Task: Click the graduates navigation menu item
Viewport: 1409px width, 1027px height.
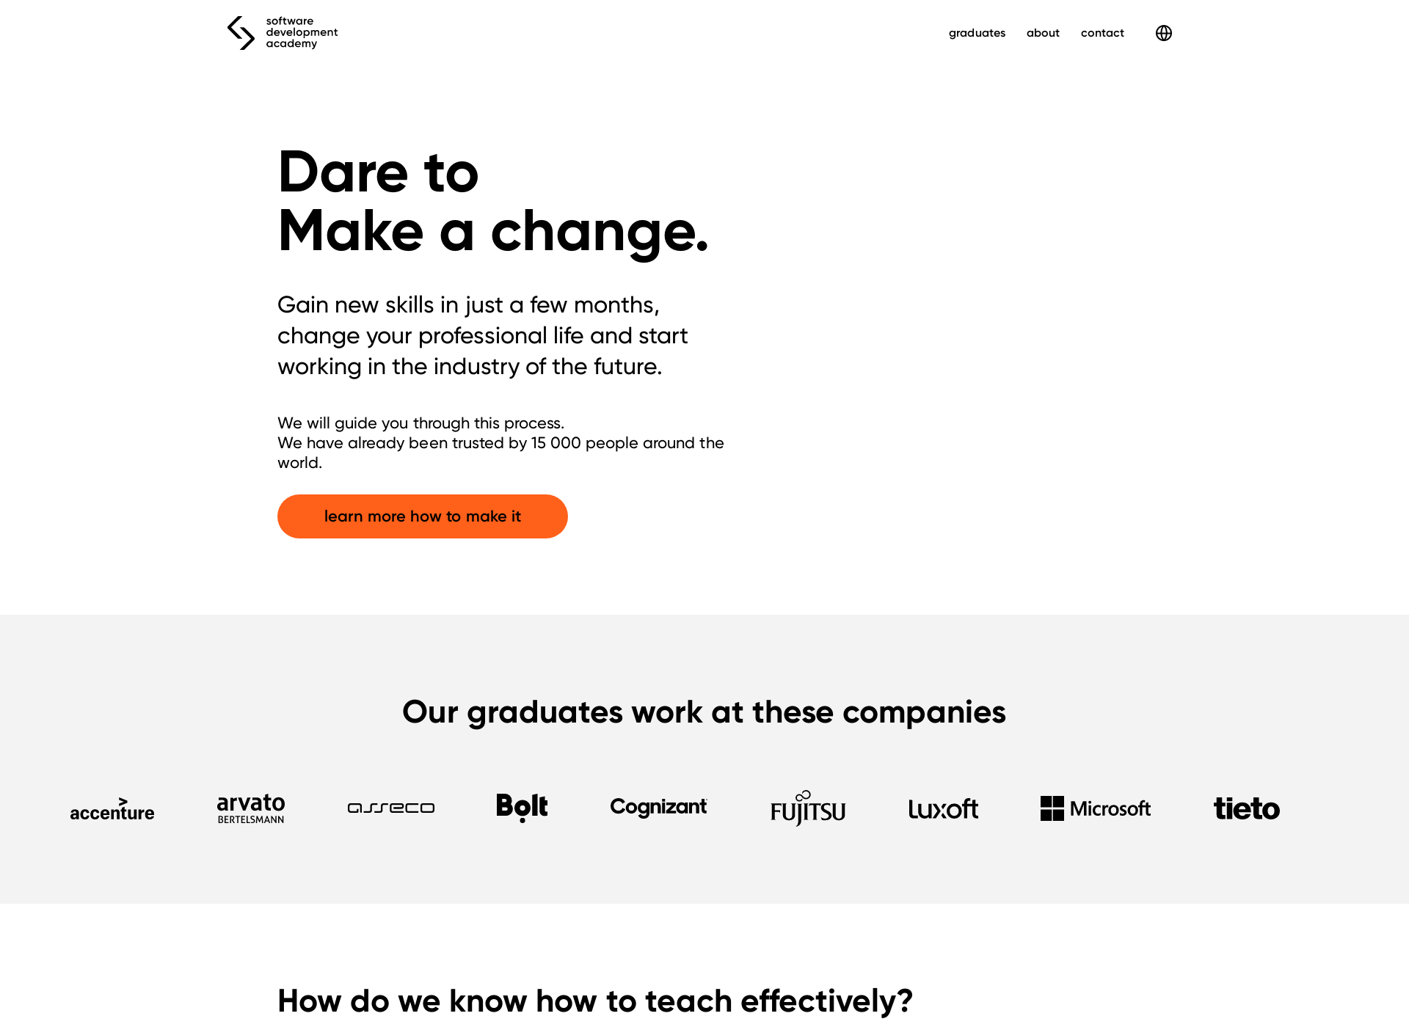Action: [x=976, y=33]
